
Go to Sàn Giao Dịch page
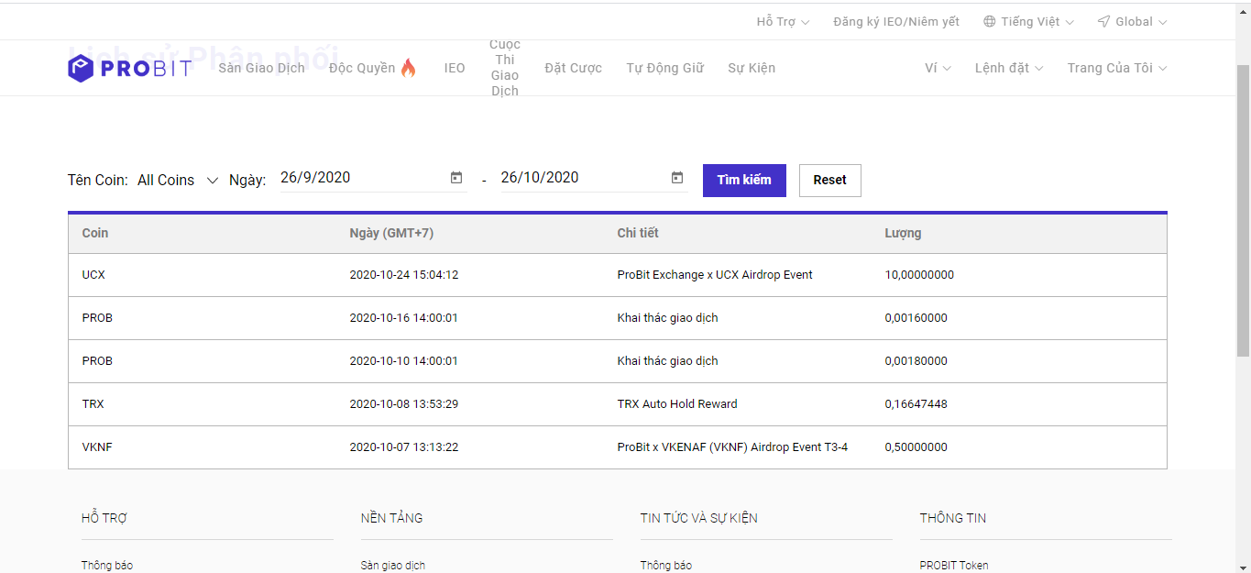click(x=261, y=68)
